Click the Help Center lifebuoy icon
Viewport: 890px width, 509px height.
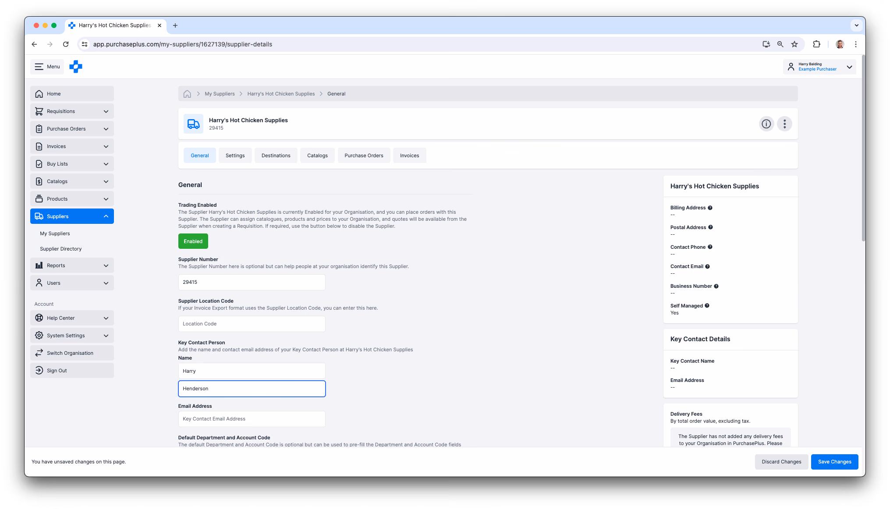(39, 318)
